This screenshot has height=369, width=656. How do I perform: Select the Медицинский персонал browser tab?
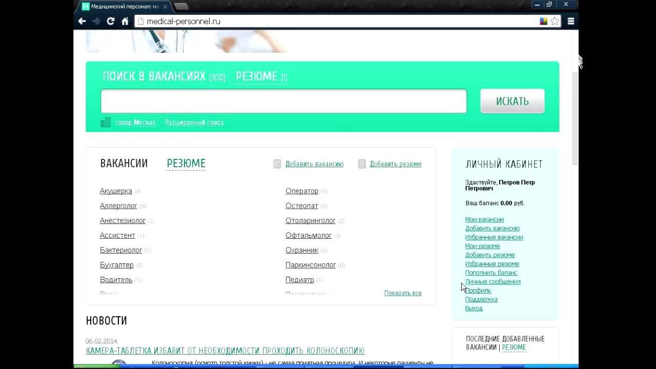click(x=125, y=7)
